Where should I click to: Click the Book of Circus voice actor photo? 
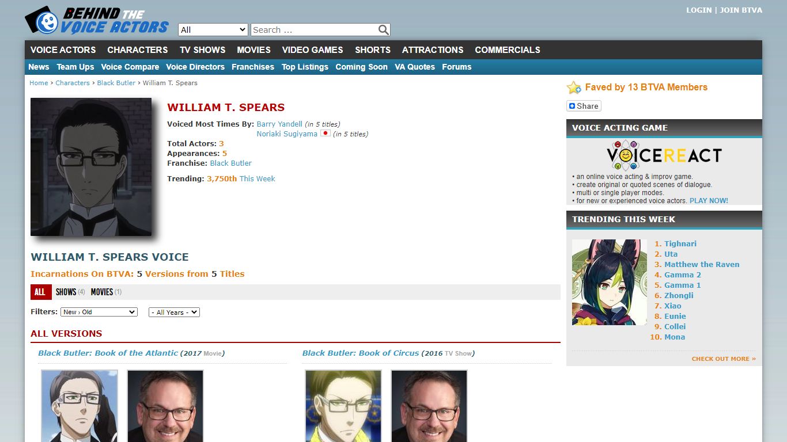(x=429, y=406)
